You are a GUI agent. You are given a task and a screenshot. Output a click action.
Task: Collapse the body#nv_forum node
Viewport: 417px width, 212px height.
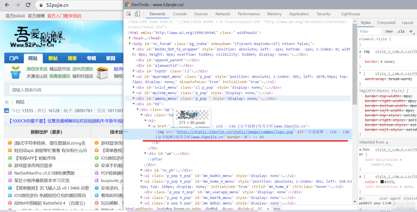point(130,44)
